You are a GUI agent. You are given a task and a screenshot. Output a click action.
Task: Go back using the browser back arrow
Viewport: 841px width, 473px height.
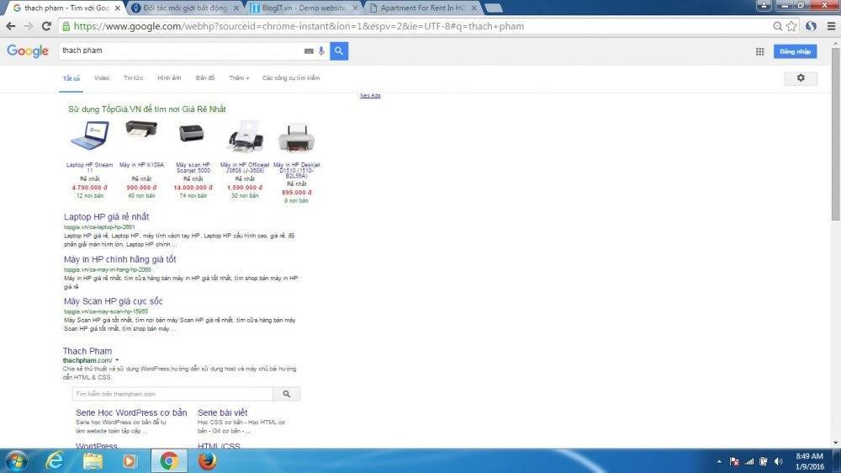pos(10,26)
